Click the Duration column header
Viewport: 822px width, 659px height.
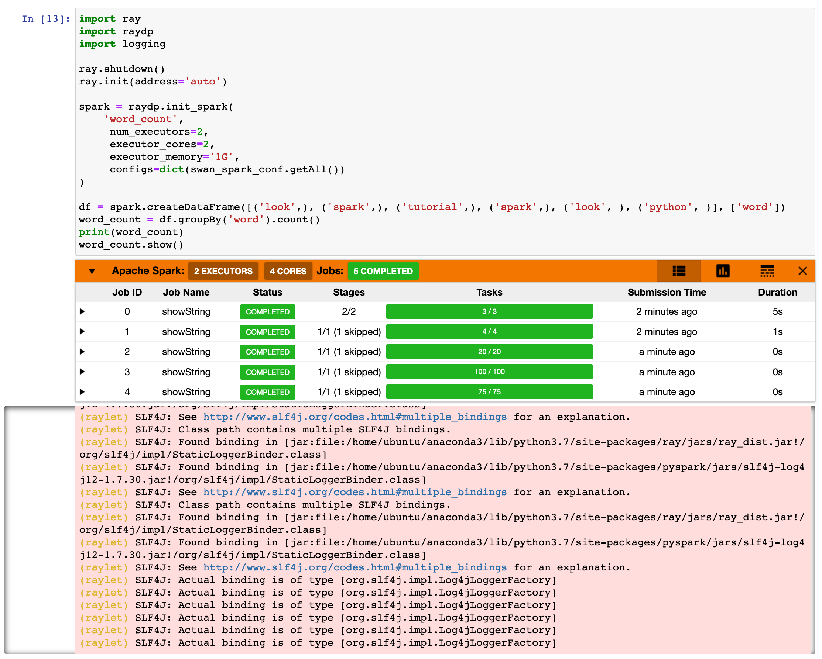[x=777, y=292]
